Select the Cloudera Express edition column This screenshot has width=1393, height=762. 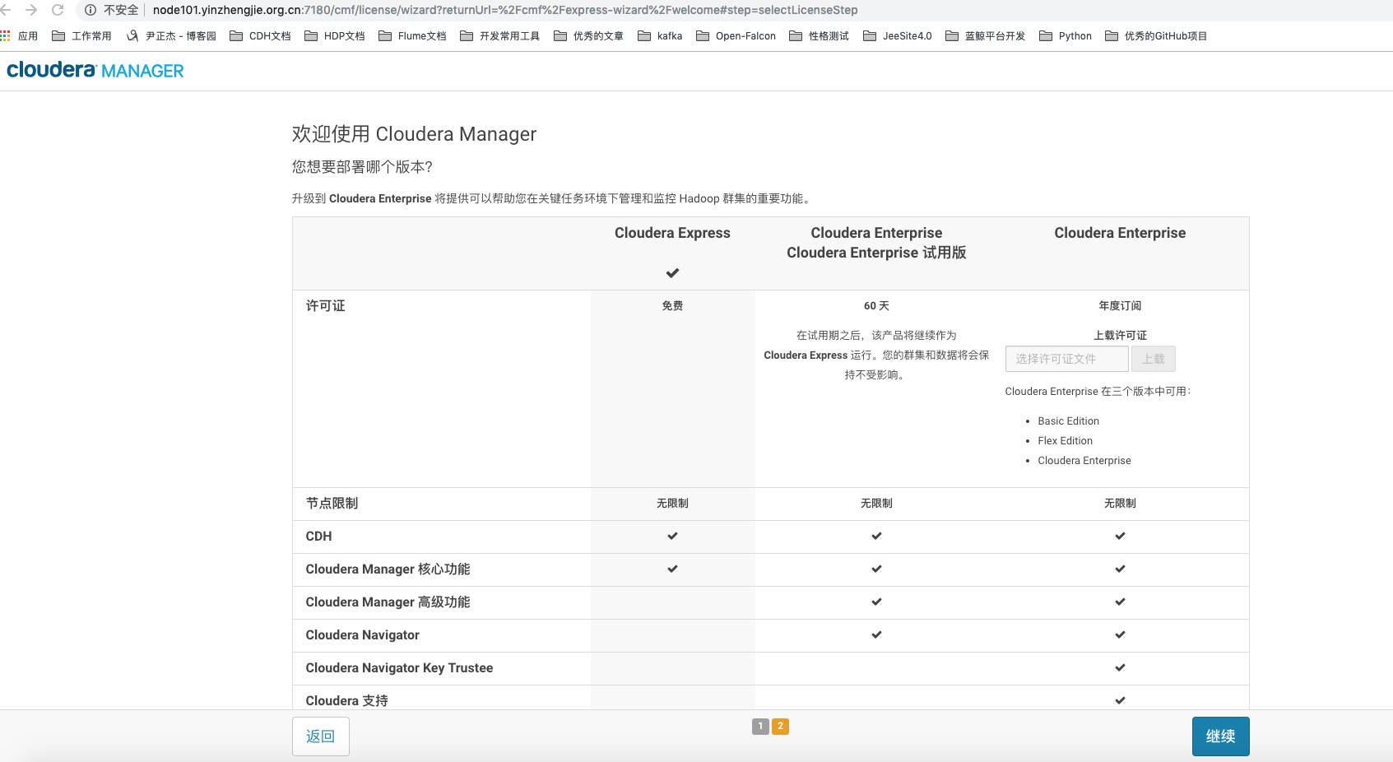[672, 233]
